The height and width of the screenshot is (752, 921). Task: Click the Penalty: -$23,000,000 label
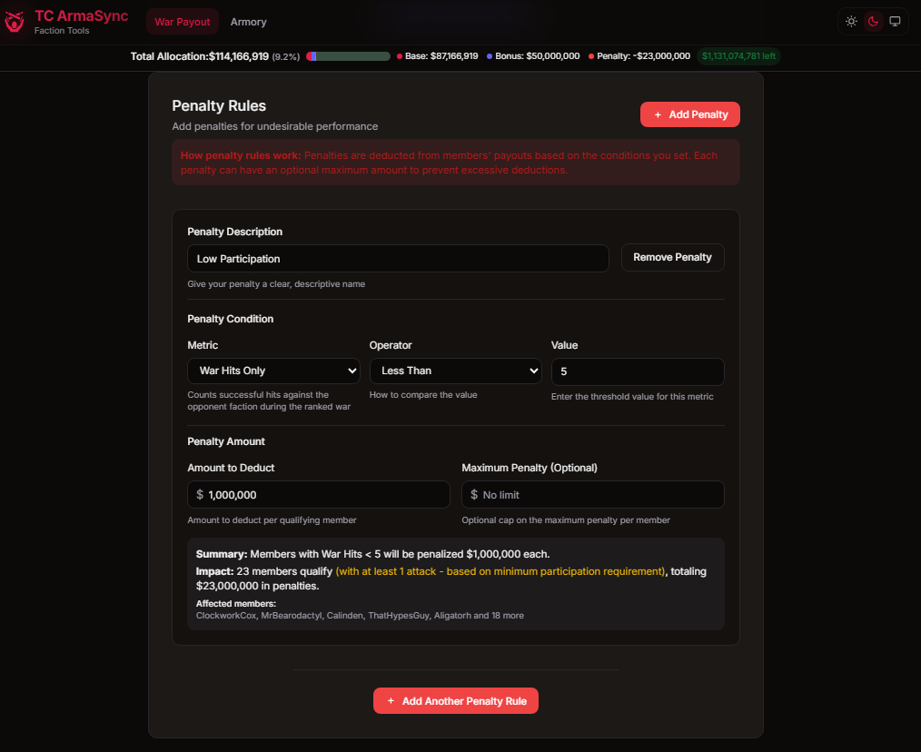coord(639,56)
